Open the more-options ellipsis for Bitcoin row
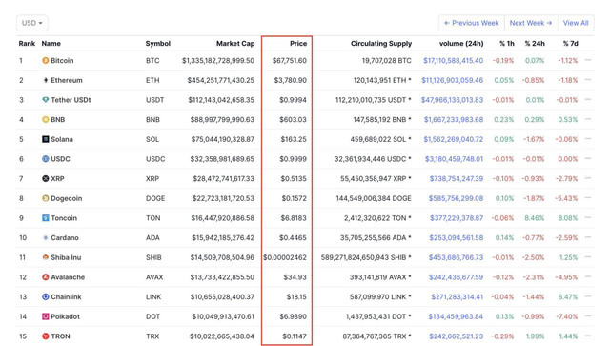The height and width of the screenshot is (346, 610). [588, 60]
